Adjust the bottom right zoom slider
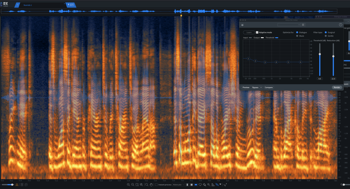 [344, 185]
